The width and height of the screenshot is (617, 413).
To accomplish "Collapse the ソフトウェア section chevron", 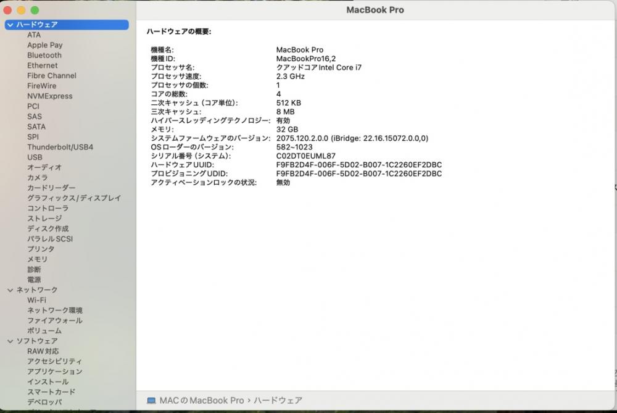I will 10,341.
